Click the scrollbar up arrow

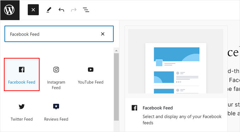116,50
